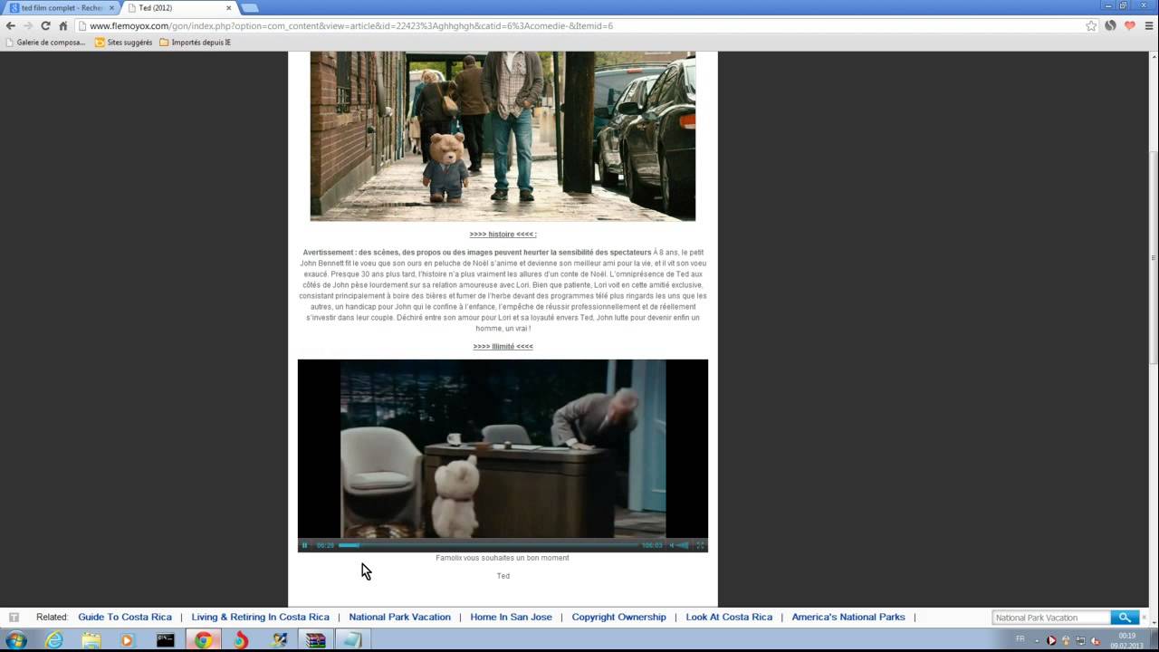The width and height of the screenshot is (1159, 652).
Task: Close the 'ted film complet' tab
Action: click(x=111, y=8)
